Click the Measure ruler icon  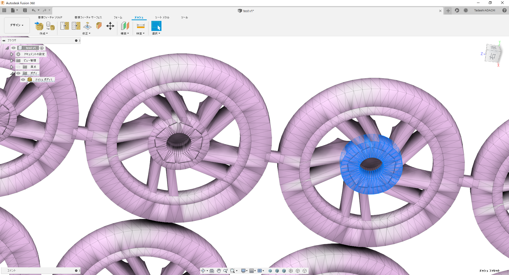tap(141, 26)
